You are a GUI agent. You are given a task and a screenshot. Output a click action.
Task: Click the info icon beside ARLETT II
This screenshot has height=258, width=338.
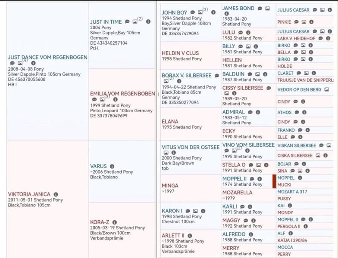coord(190,236)
